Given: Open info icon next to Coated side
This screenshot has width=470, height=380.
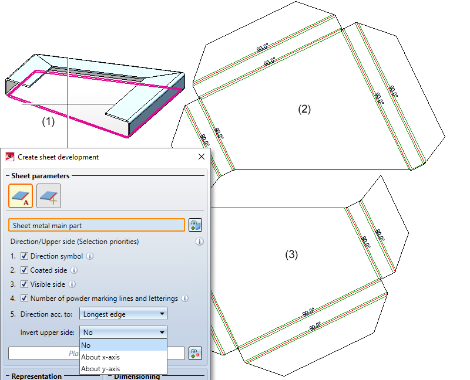Looking at the screenshot, I should 74,270.
